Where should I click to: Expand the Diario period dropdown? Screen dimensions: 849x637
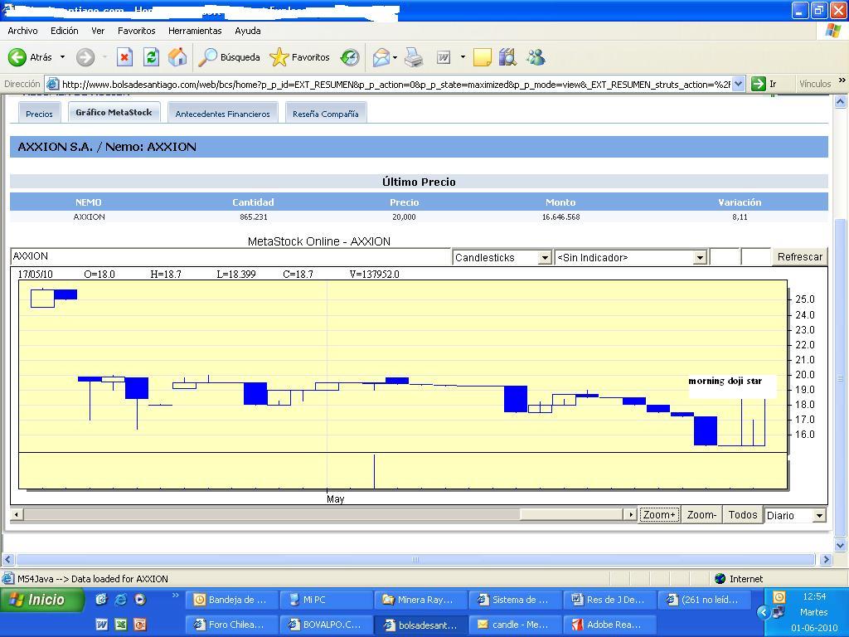pos(819,516)
